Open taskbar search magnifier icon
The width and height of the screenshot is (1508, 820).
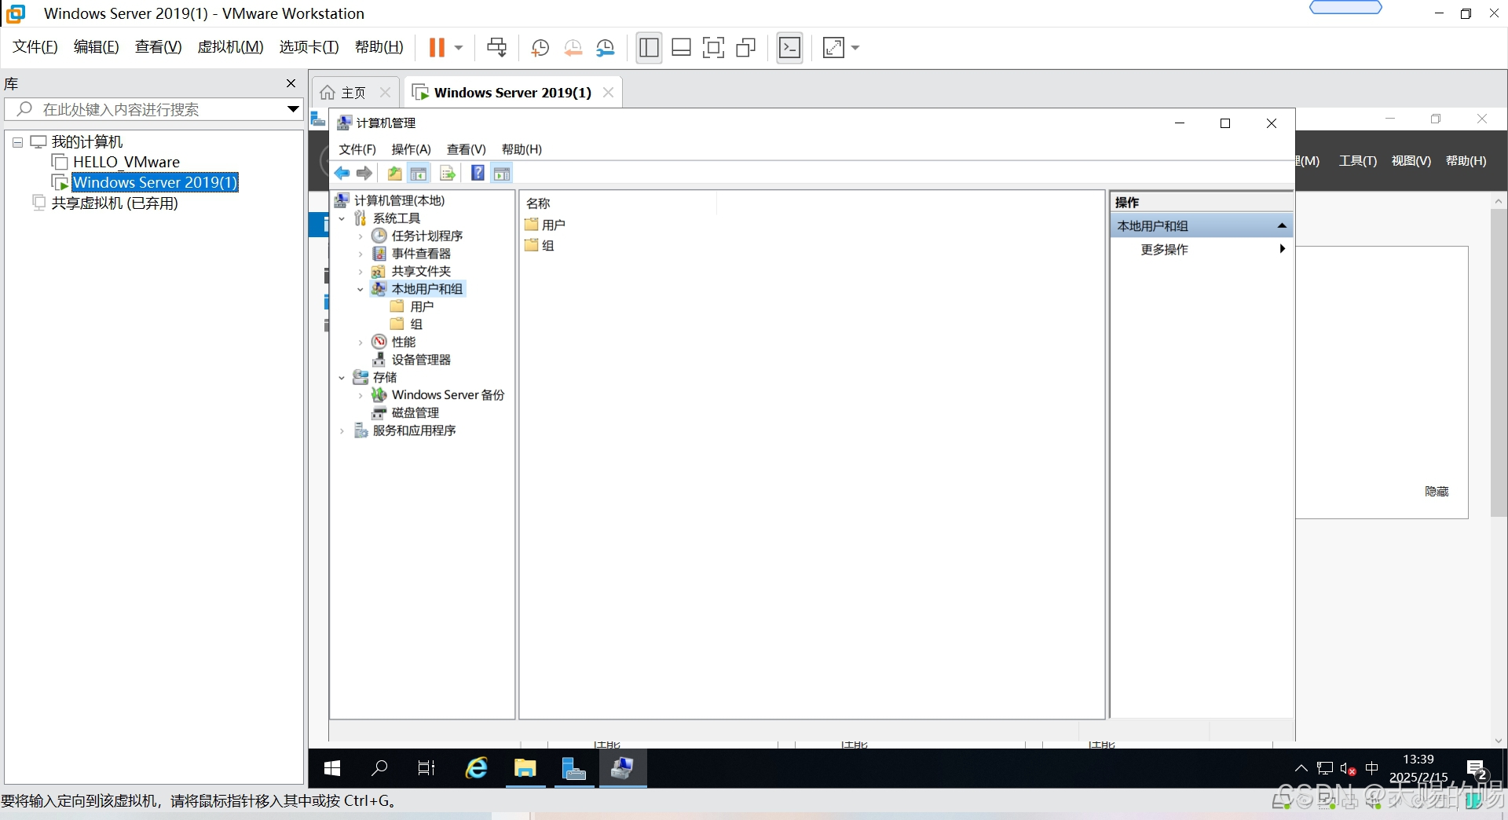point(380,768)
